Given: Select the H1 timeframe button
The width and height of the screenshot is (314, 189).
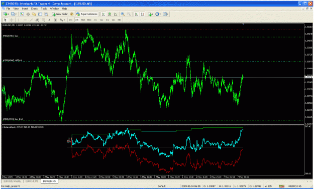Looking at the screenshot, I should click(x=95, y=20).
